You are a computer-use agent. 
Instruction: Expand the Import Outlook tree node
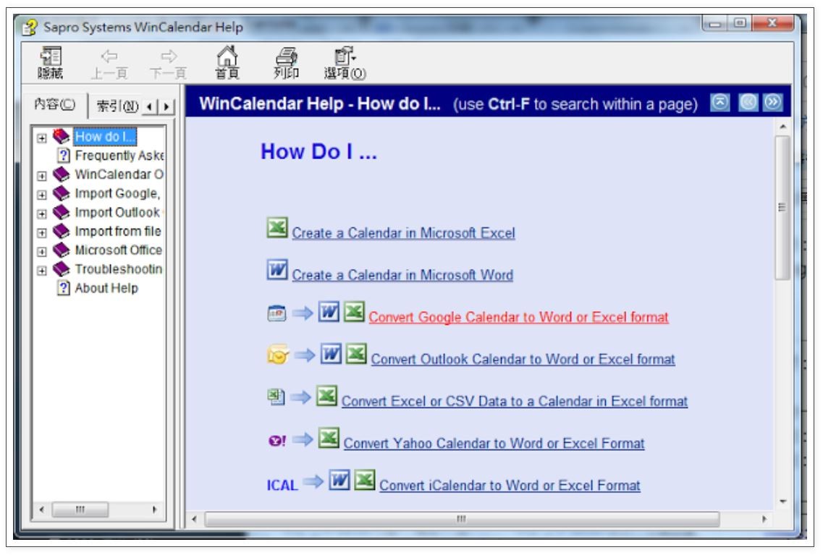pyautogui.click(x=41, y=213)
